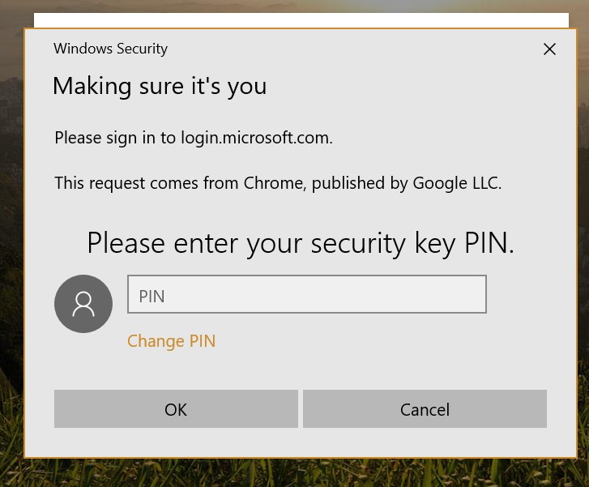Close the Windows Security dialog
Viewport: 589px width, 487px height.
tap(549, 49)
